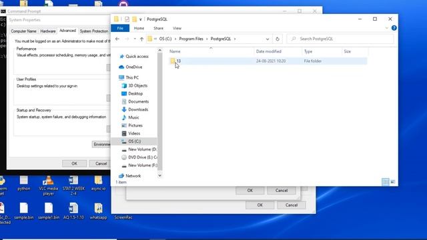Open recent locations dropdown arrow
The width and height of the screenshot is (427, 240).
pyautogui.click(x=135, y=39)
